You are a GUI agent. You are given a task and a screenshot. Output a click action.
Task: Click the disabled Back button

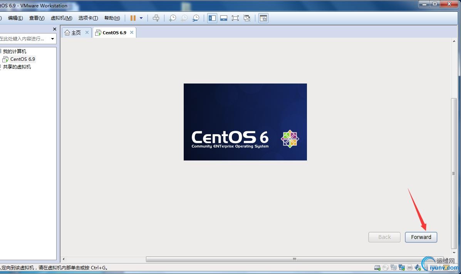pyautogui.click(x=385, y=237)
